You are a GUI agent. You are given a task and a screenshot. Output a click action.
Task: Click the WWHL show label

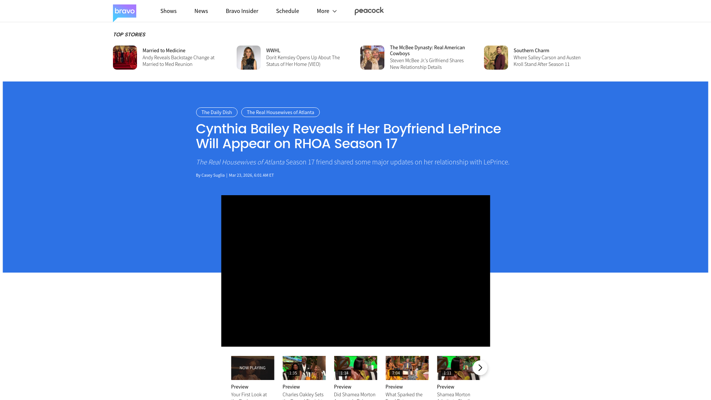click(x=273, y=50)
